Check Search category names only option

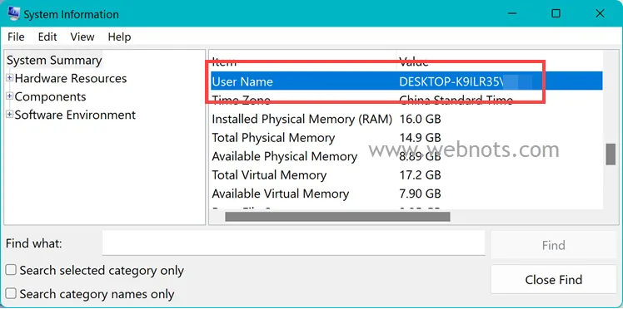point(11,293)
